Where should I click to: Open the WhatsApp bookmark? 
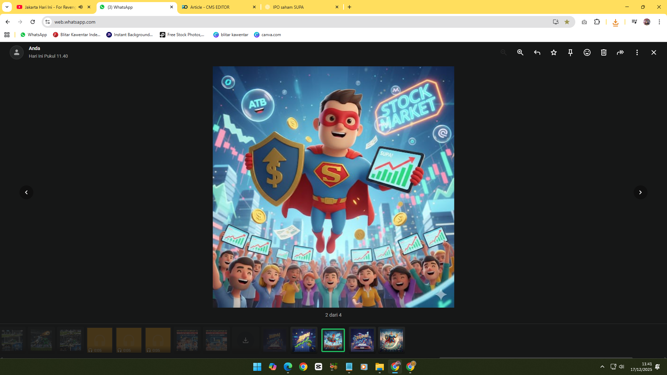(34, 35)
